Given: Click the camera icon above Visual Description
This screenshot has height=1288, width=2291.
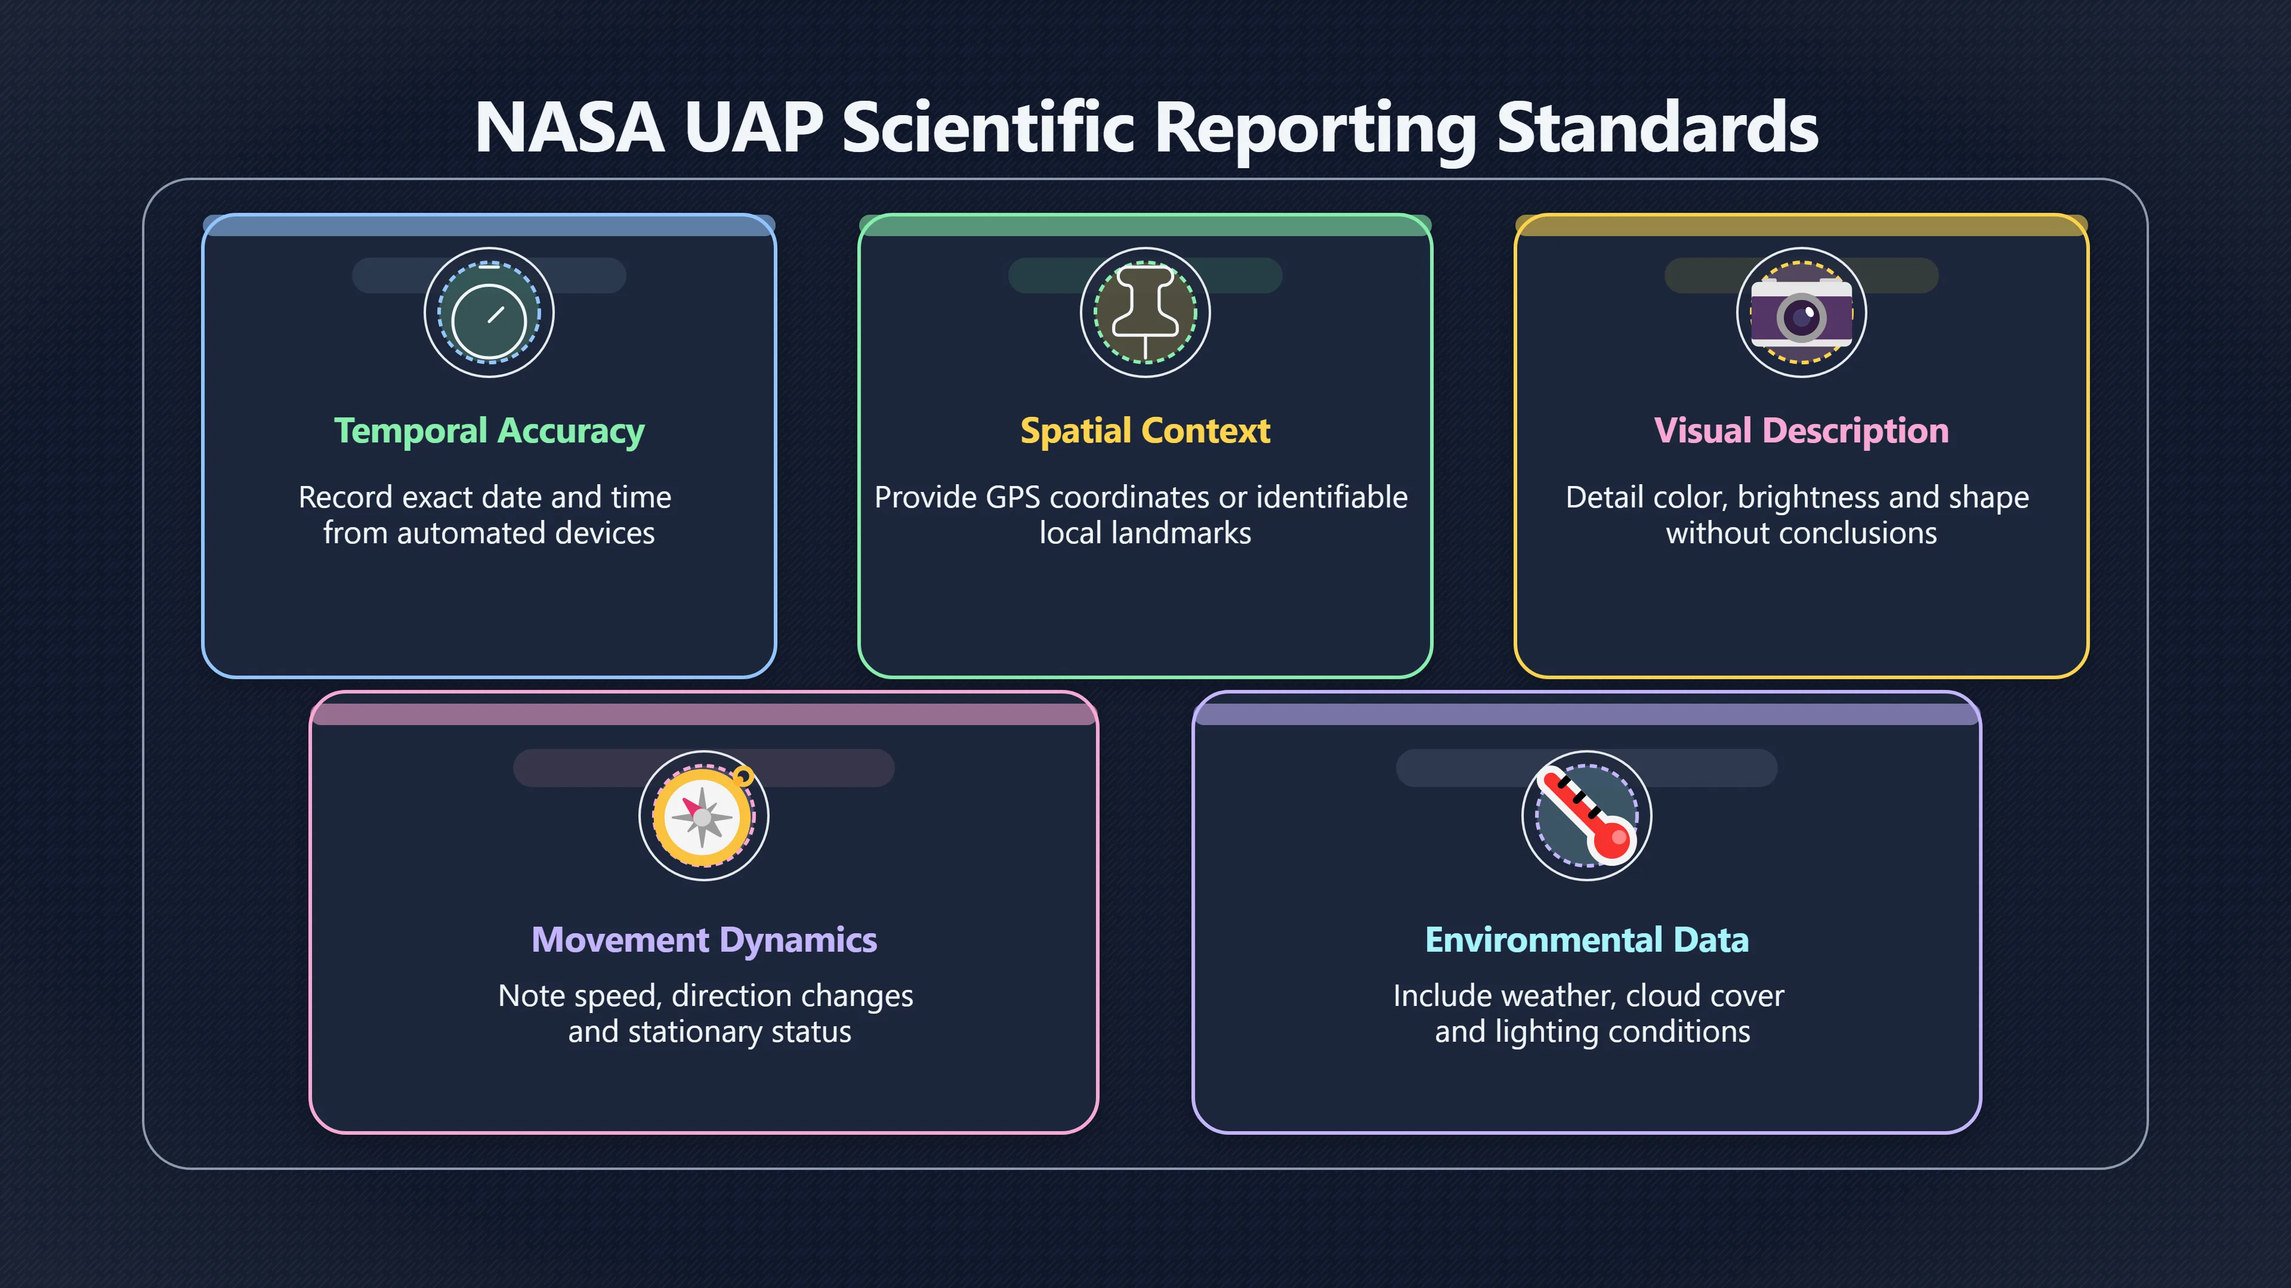Looking at the screenshot, I should pos(1802,313).
